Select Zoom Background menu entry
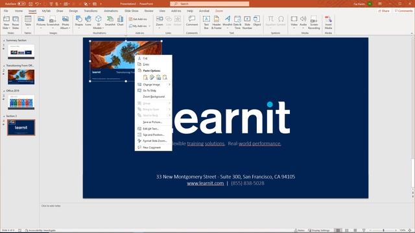The width and height of the screenshot is (415, 233). (x=154, y=96)
